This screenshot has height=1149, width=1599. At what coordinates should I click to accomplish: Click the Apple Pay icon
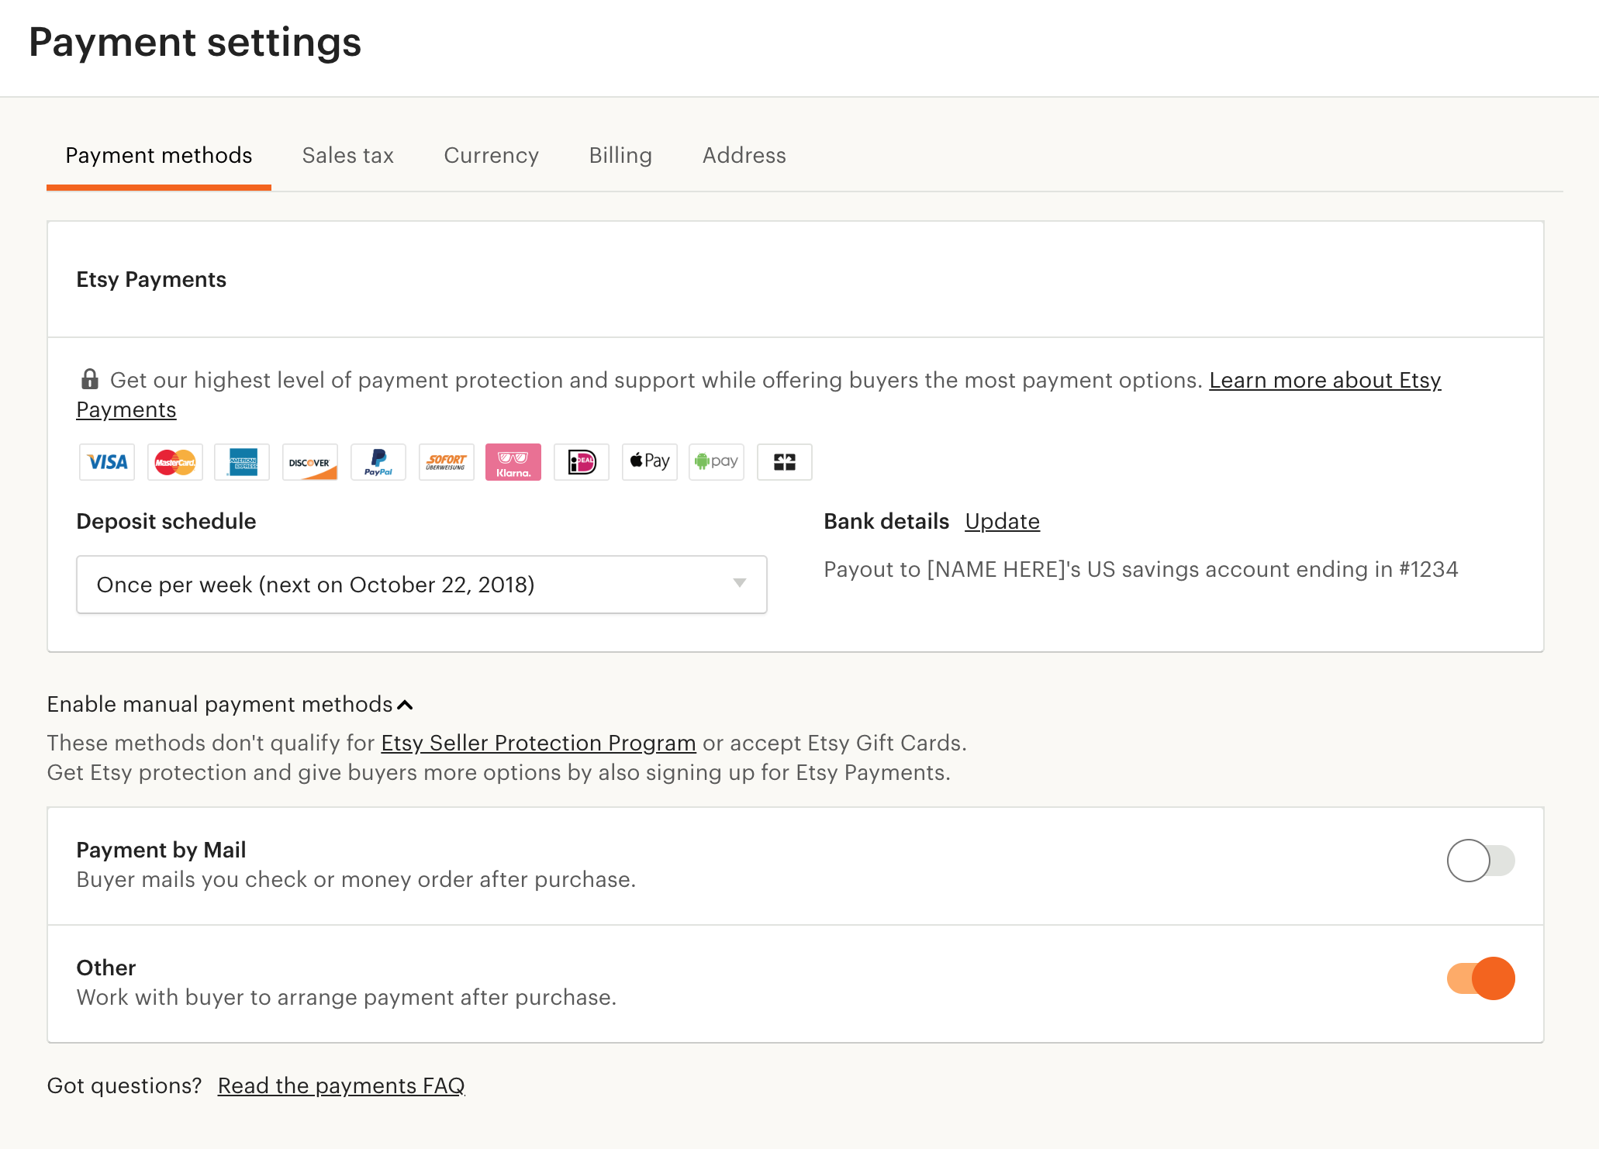tap(648, 461)
